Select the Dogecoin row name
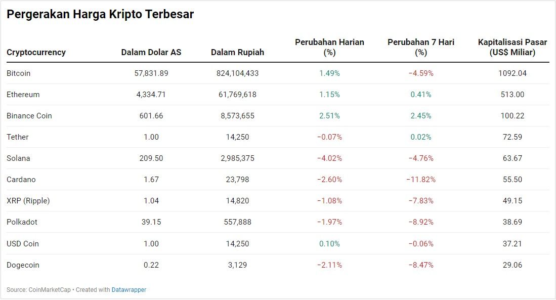 tap(23, 265)
